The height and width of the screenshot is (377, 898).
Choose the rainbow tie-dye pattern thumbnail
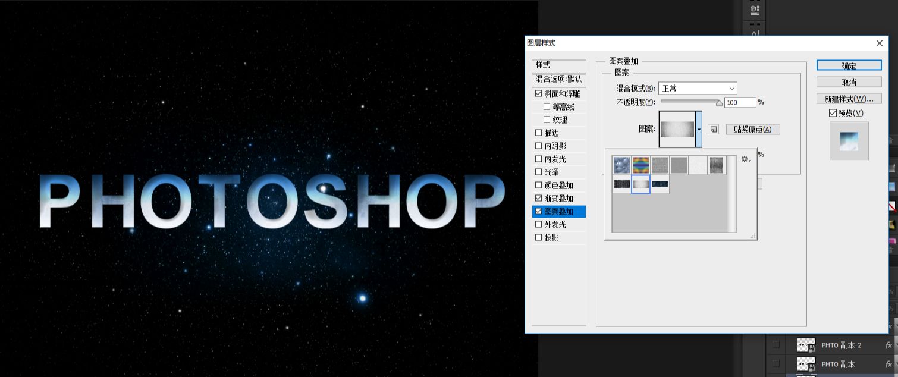pyautogui.click(x=641, y=165)
